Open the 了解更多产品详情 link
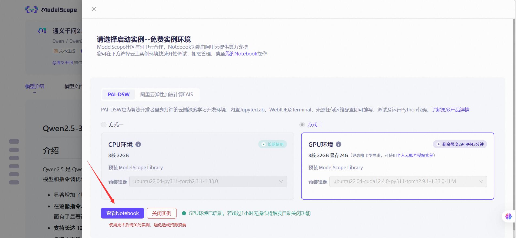 click(x=450, y=110)
